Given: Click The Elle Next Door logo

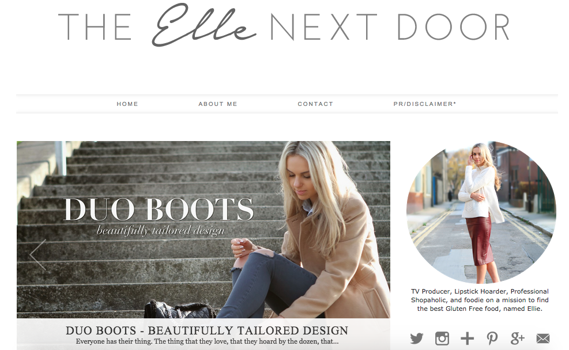Looking at the screenshot, I should (284, 25).
